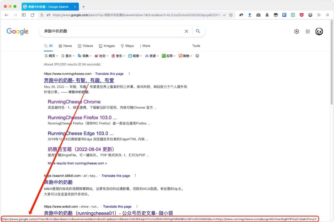Submit search with the magnifier icon

tap(198, 31)
